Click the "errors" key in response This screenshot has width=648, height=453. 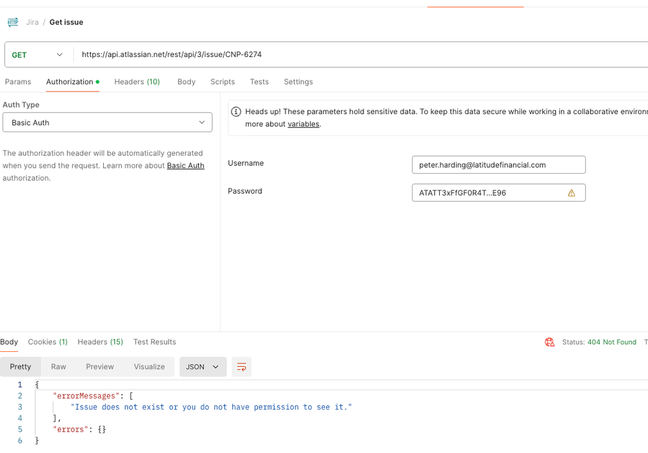[70, 429]
